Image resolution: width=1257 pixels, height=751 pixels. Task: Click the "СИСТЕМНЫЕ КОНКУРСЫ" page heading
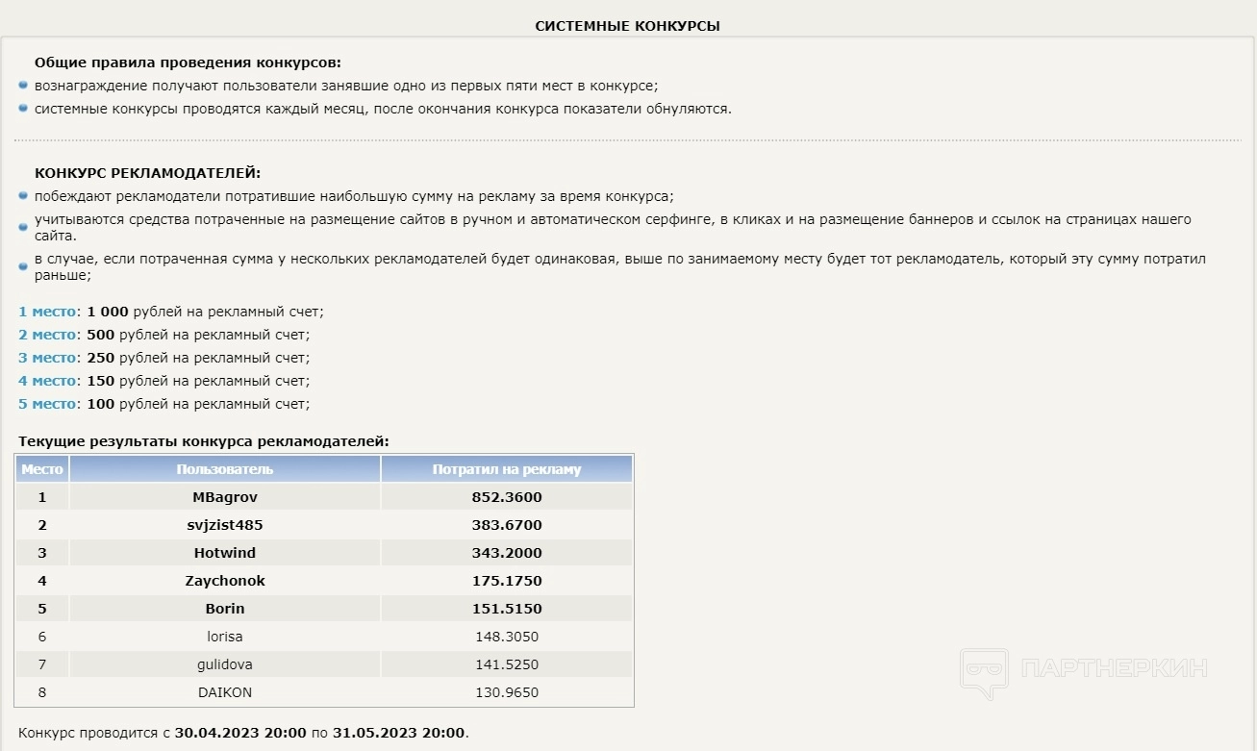[x=627, y=26]
